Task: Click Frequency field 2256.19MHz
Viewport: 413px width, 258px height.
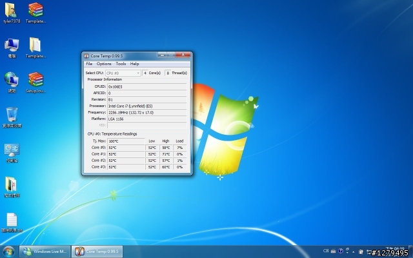Action: (x=147, y=112)
